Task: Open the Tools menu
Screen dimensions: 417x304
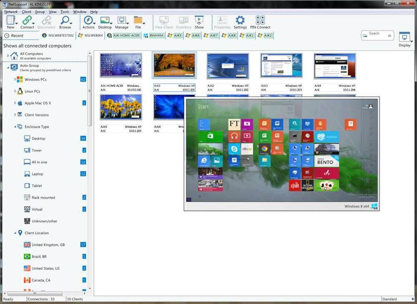Action: coord(65,12)
